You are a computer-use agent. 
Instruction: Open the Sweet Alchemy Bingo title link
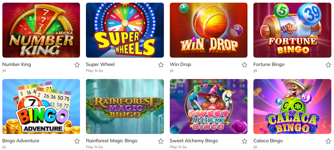(194, 141)
